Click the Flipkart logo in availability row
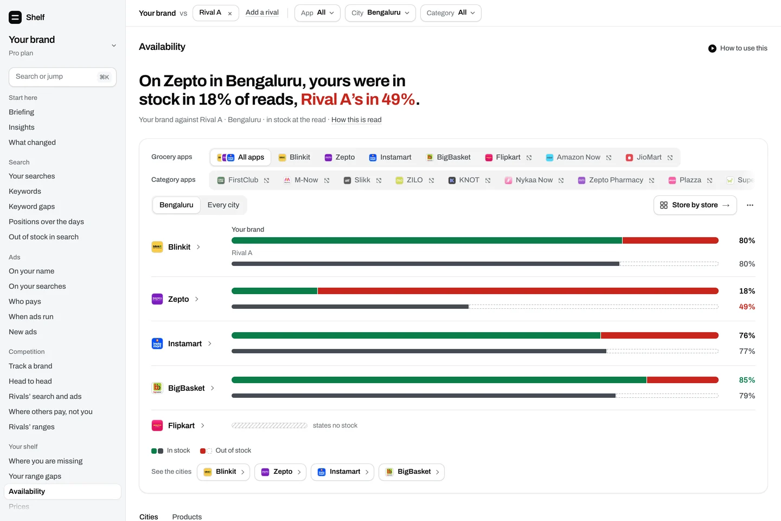Viewport: 781px width, 521px height. coord(157,425)
